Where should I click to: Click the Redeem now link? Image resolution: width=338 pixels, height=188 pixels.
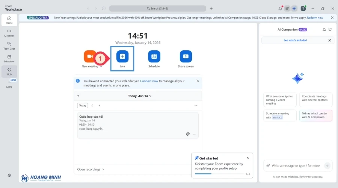[315, 18]
